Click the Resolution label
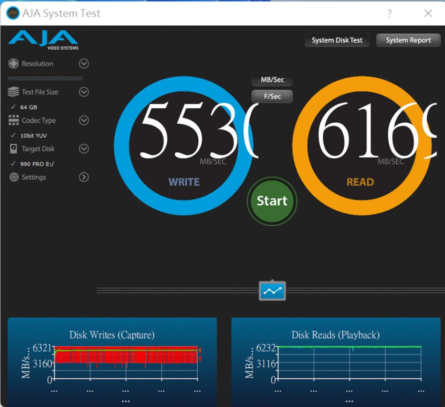 pyautogui.click(x=38, y=64)
